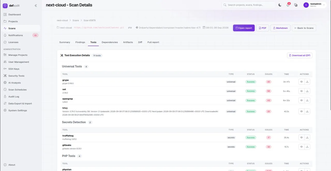Click Download all (ZIP) button
Viewport: 331px width, 171px height.
(300, 55)
